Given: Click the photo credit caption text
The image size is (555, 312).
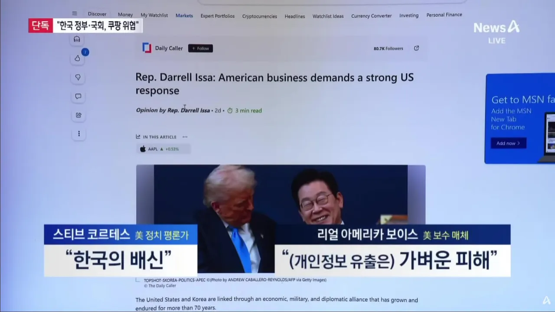Looking at the screenshot, I should coord(235,280).
